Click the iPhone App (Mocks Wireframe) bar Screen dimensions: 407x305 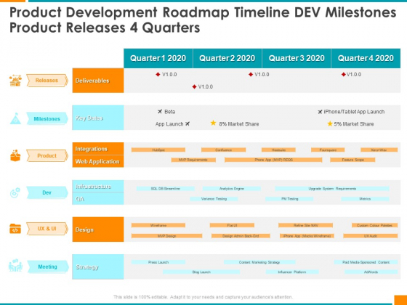click(x=307, y=236)
